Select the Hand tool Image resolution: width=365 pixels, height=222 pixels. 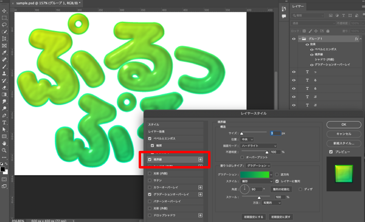(4, 144)
